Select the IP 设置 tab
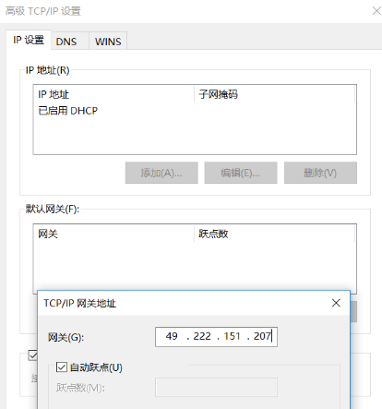This screenshot has height=409, width=382. (x=29, y=40)
